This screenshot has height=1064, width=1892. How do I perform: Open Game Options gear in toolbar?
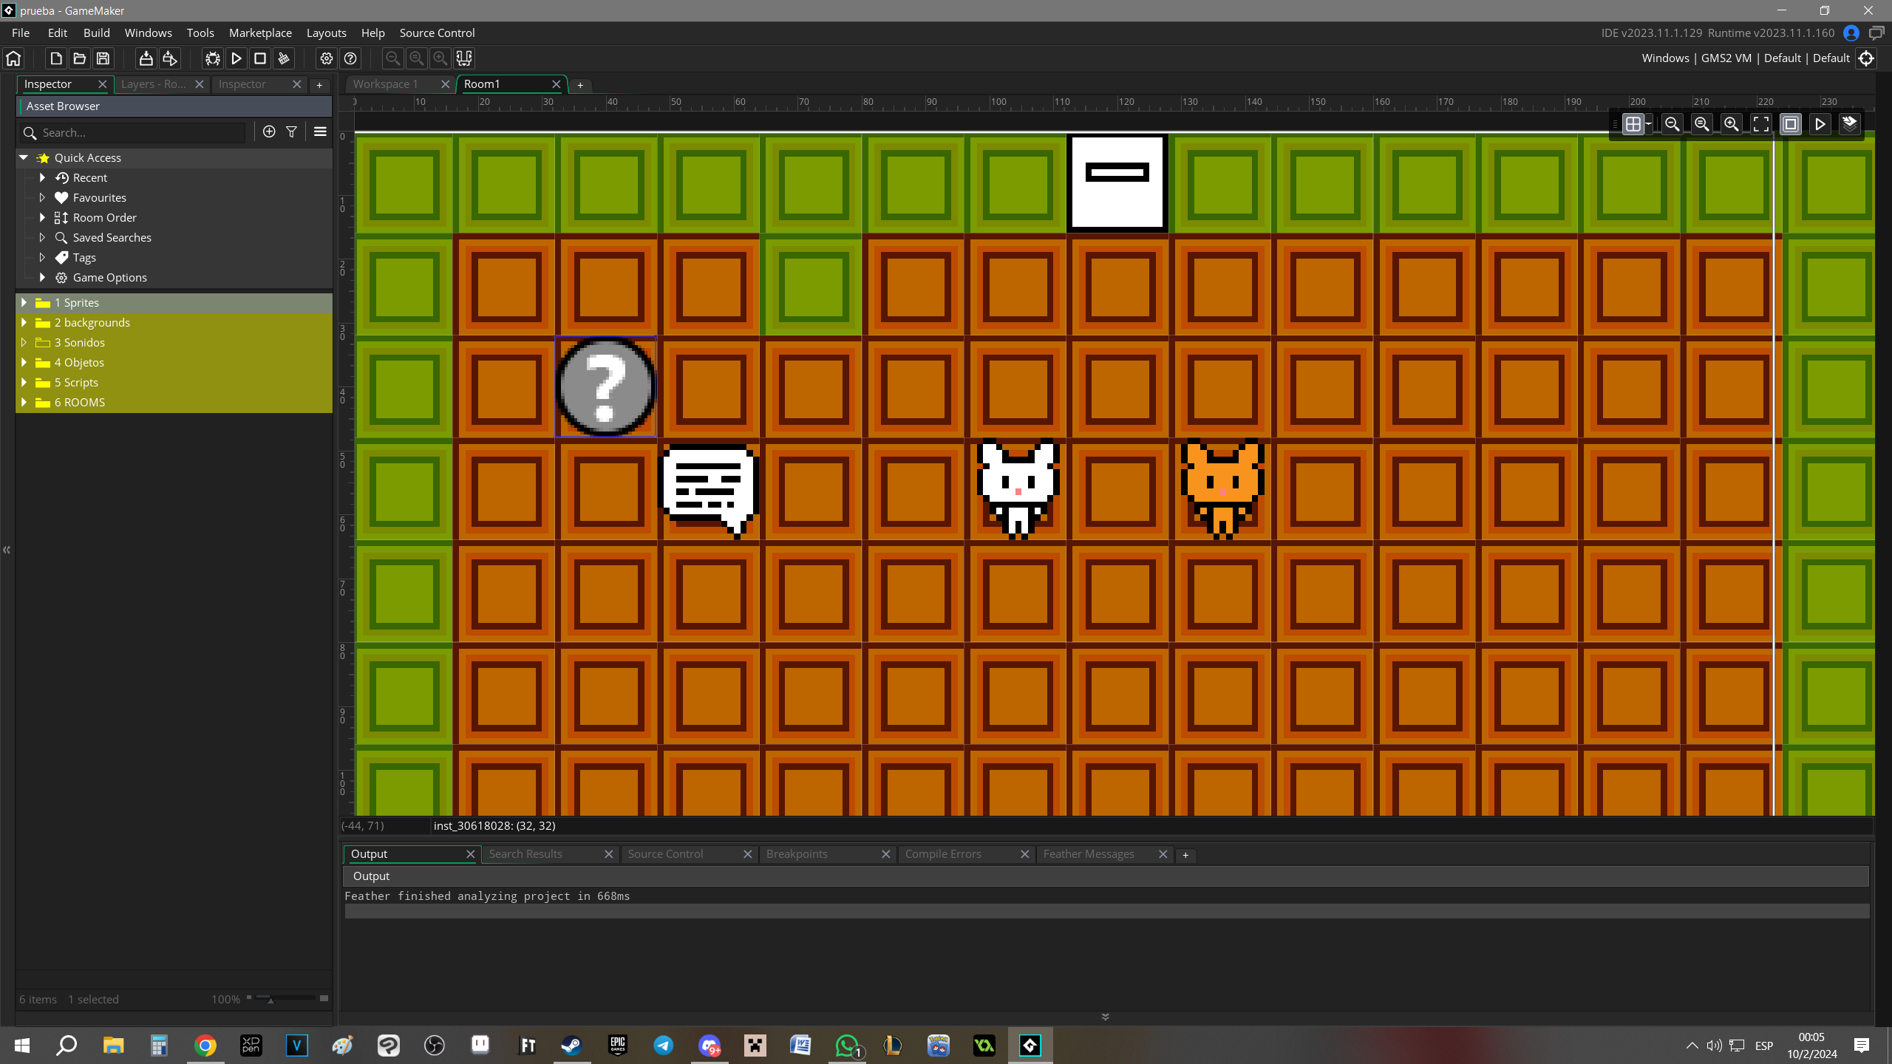327,58
